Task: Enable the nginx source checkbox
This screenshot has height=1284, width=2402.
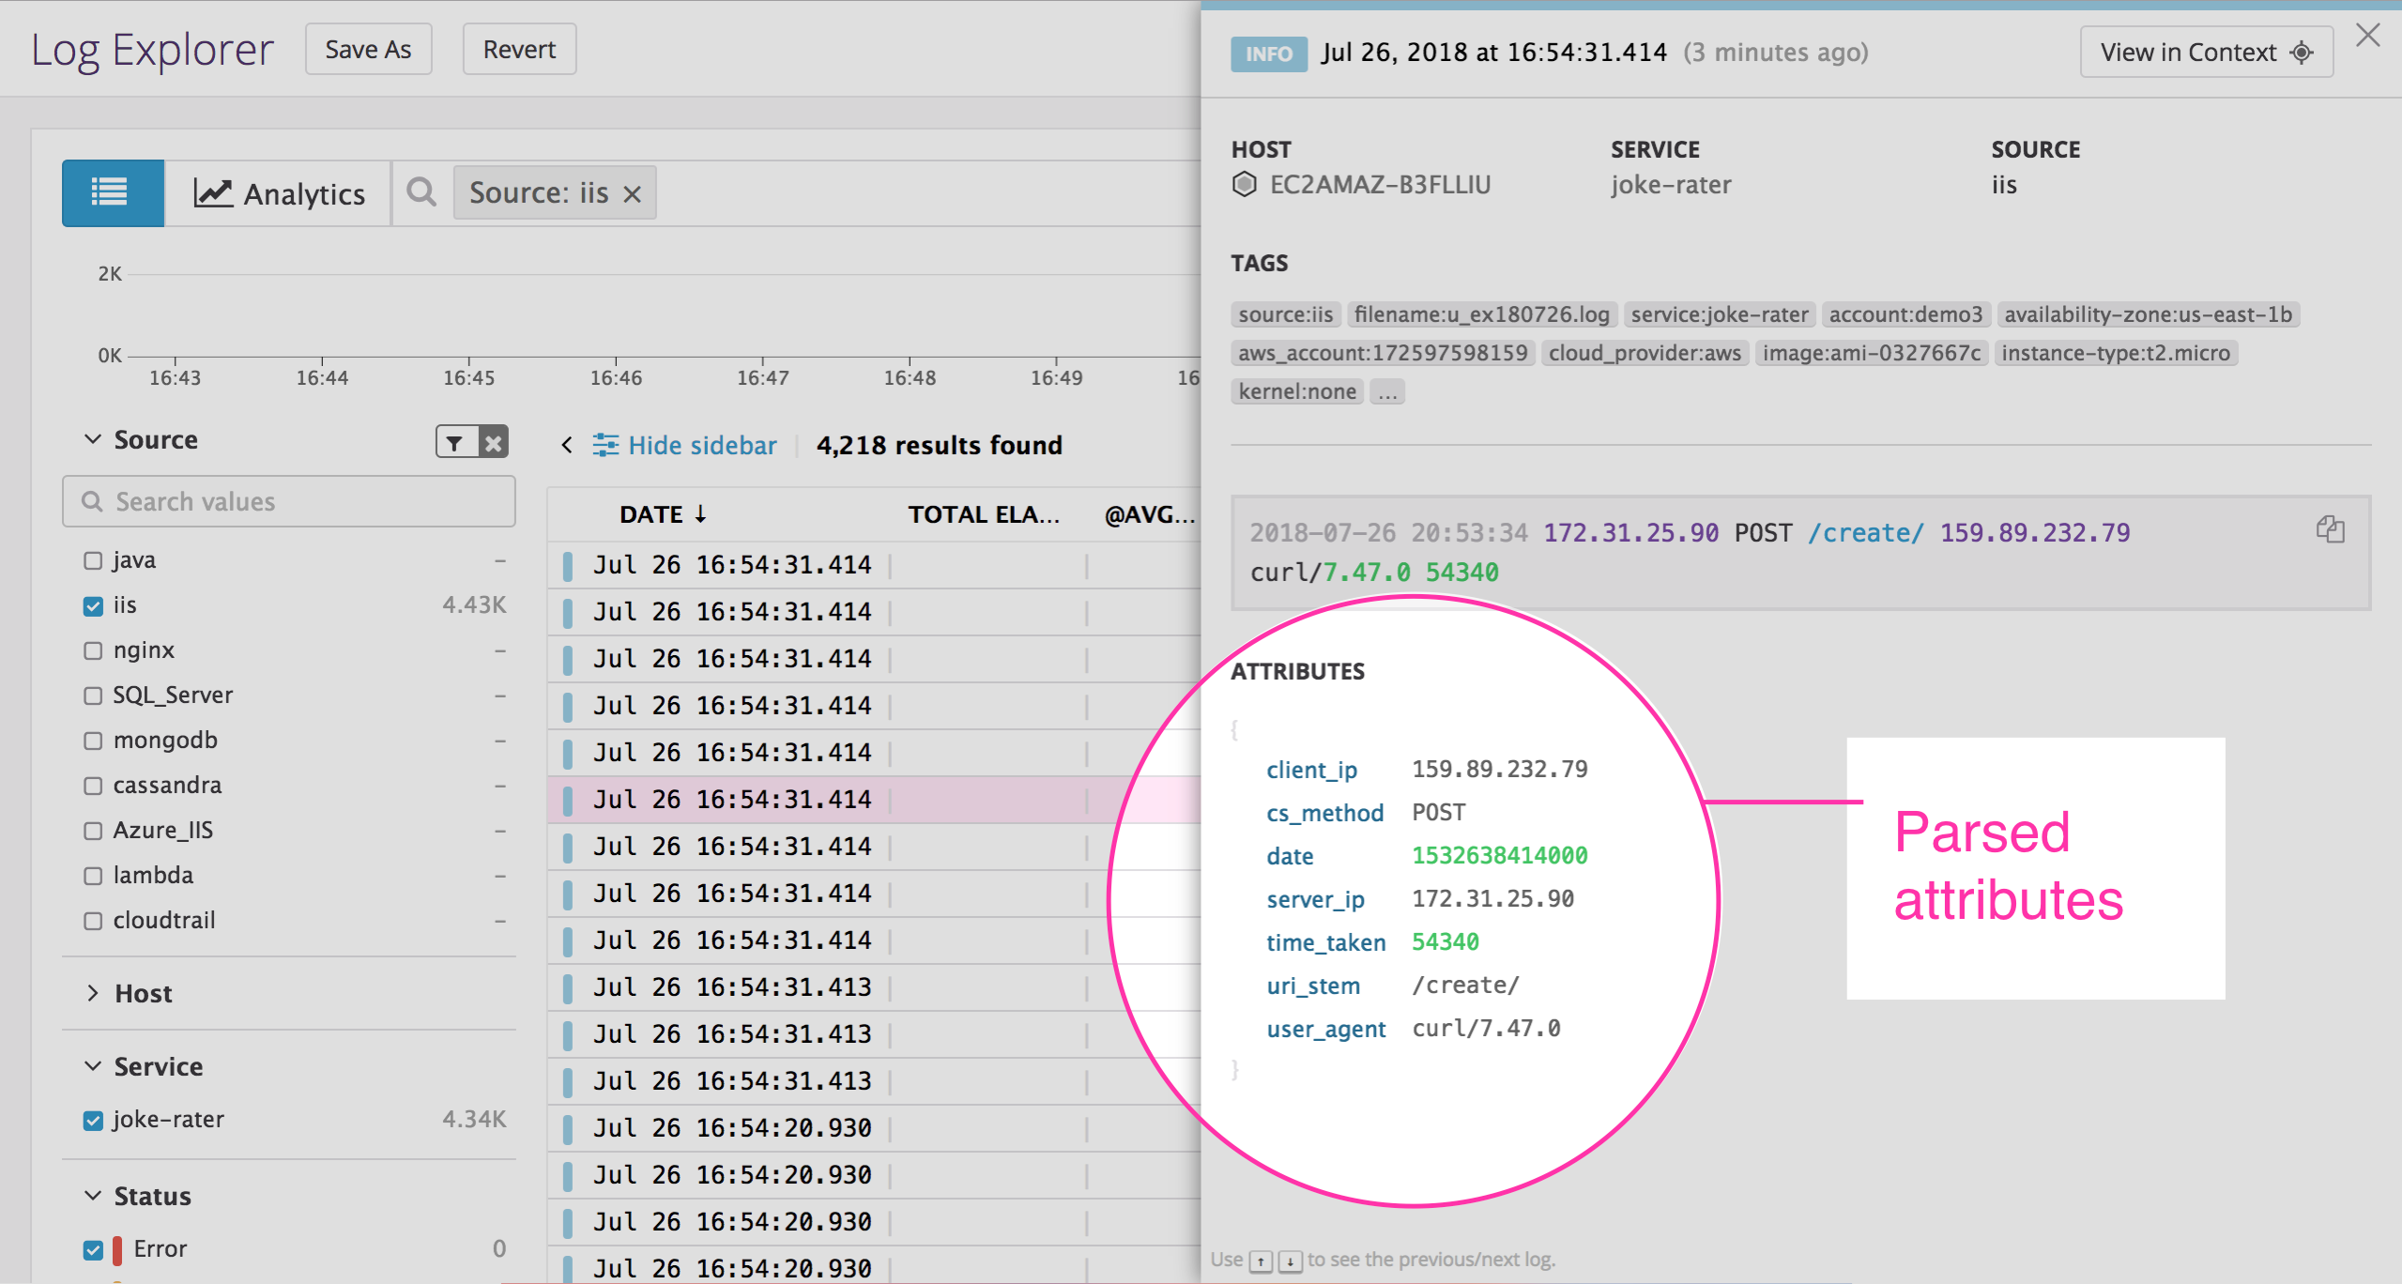Action: coord(93,650)
